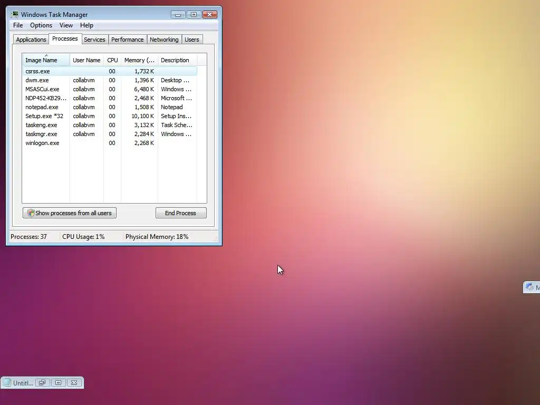This screenshot has width=540, height=405.
Task: Click Processes: 37 in status bar
Action: click(28, 237)
